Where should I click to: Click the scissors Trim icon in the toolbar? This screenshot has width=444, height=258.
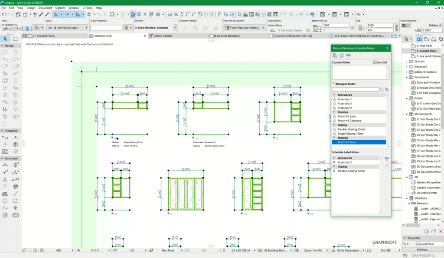[x=170, y=14]
